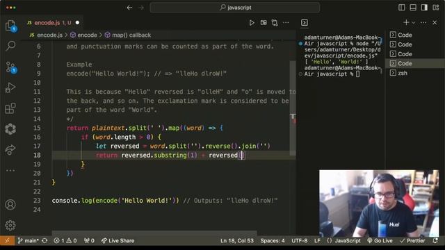Go forward with the navigation arrow
The image size is (445, 250).
tap(141, 8)
